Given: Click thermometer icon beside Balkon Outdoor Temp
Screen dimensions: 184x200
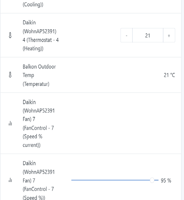Looking at the screenshot, I should click(10, 75).
